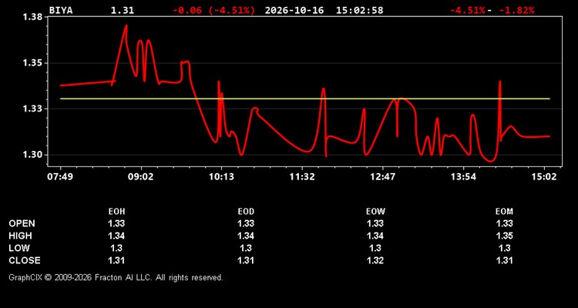This screenshot has height=308, width=578.
Task: Click the 10:13 time axis label
Action: pos(221,177)
